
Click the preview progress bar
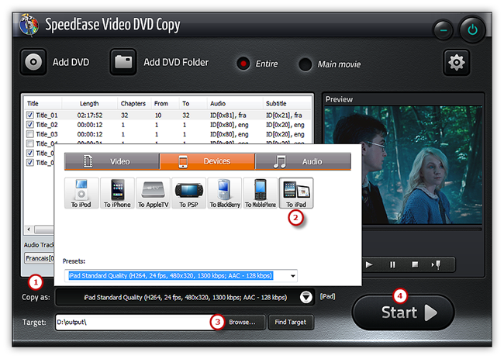click(x=422, y=230)
